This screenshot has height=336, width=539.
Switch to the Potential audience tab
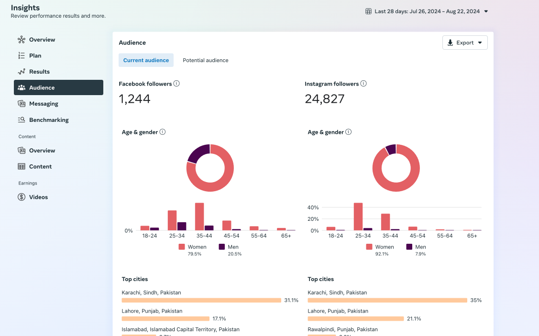coord(205,60)
